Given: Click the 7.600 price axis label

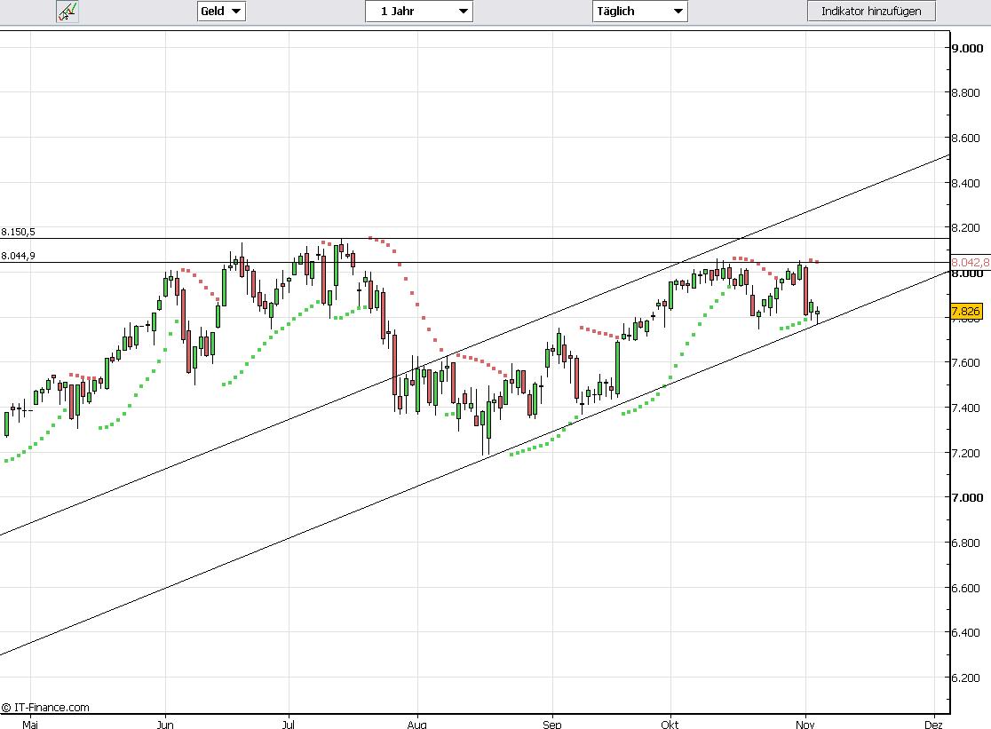Looking at the screenshot, I should (x=966, y=362).
